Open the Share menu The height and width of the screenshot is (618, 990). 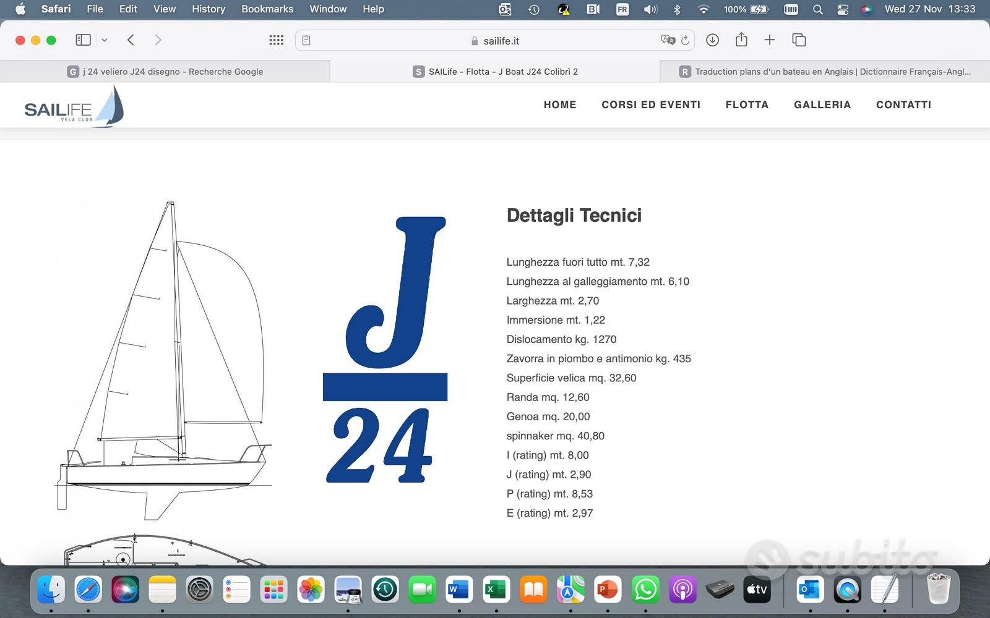click(741, 40)
